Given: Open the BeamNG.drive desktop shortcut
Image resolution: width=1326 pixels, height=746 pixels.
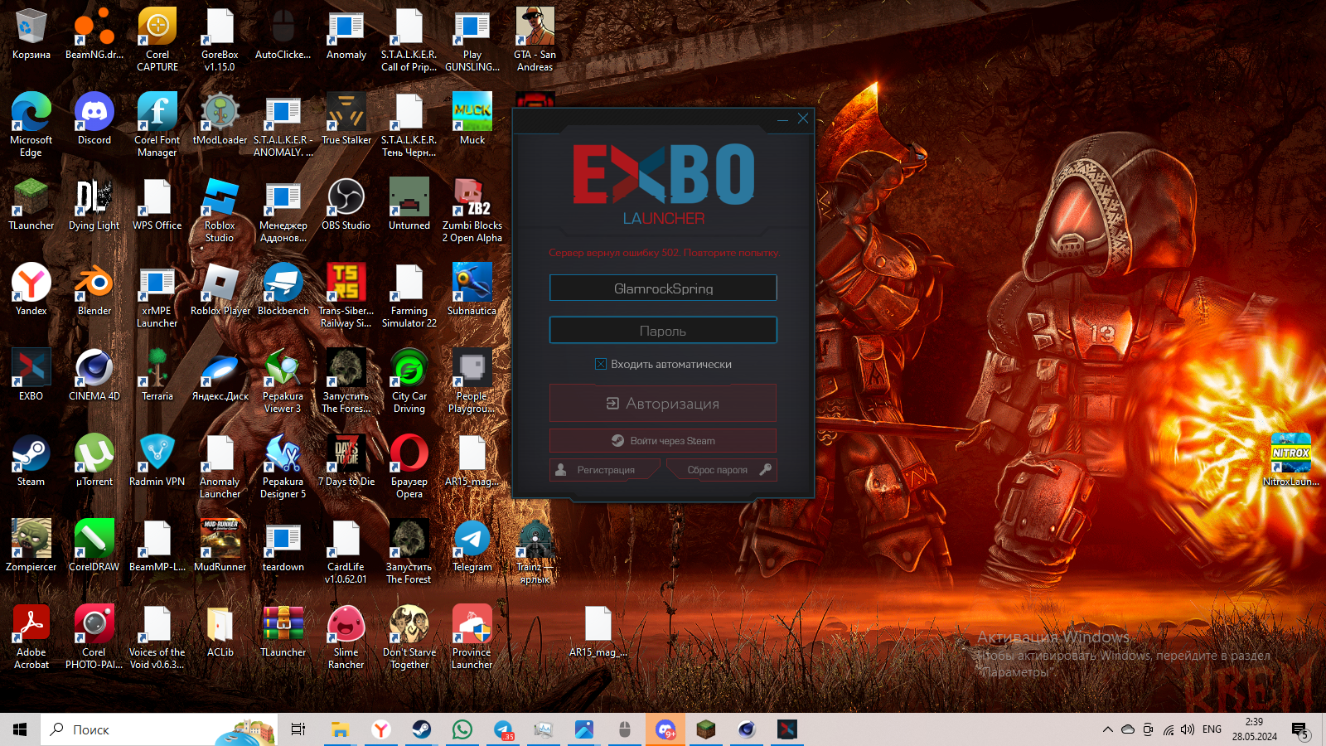Looking at the screenshot, I should [94, 35].
